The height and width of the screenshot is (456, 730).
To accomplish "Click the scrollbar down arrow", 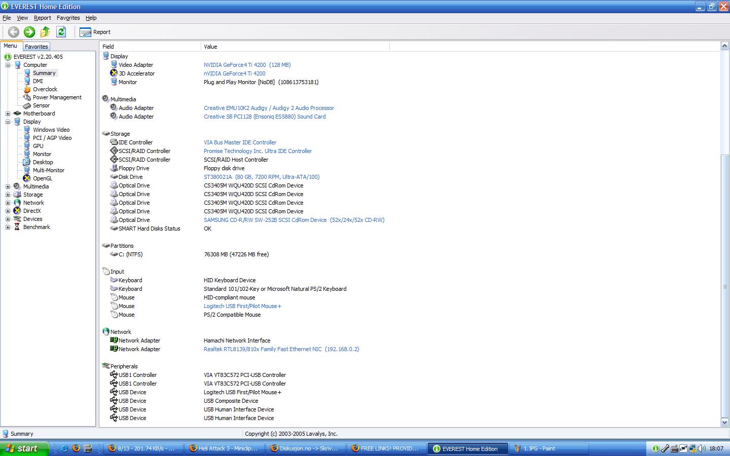I will click(x=724, y=422).
